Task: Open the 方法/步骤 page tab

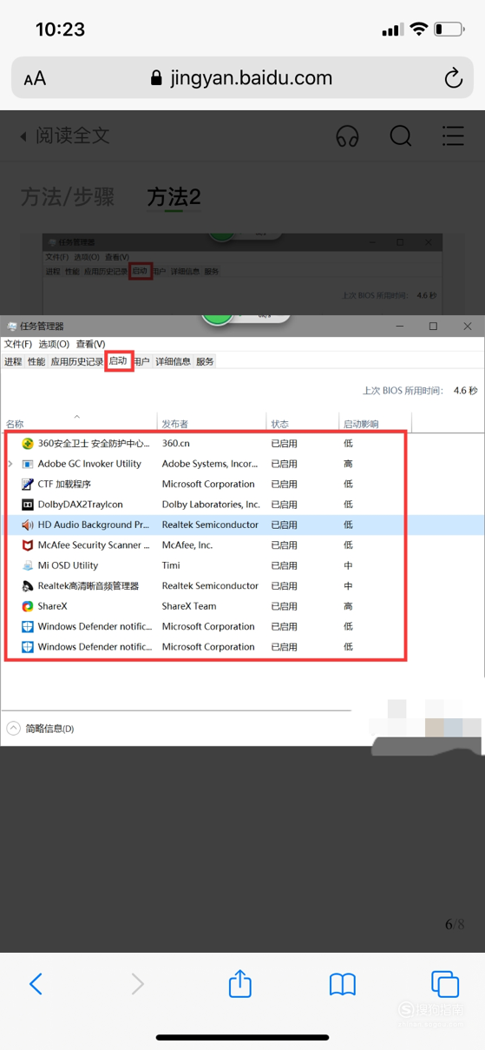Action: pos(68,197)
